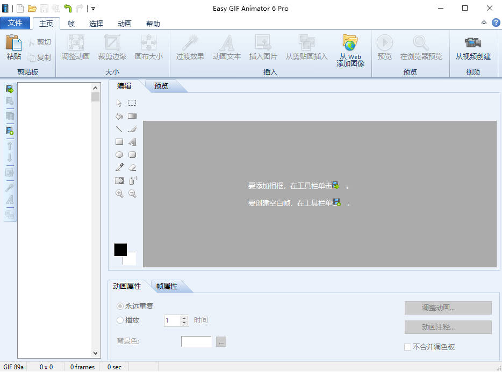Switch to the Frame (帧) ribbon tab

(x=71, y=24)
